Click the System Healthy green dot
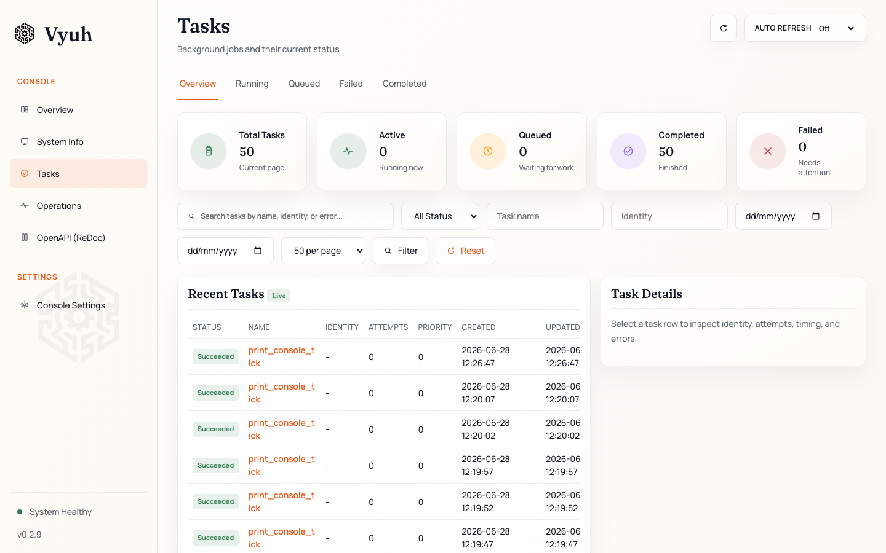Image resolution: width=886 pixels, height=553 pixels. (x=20, y=512)
